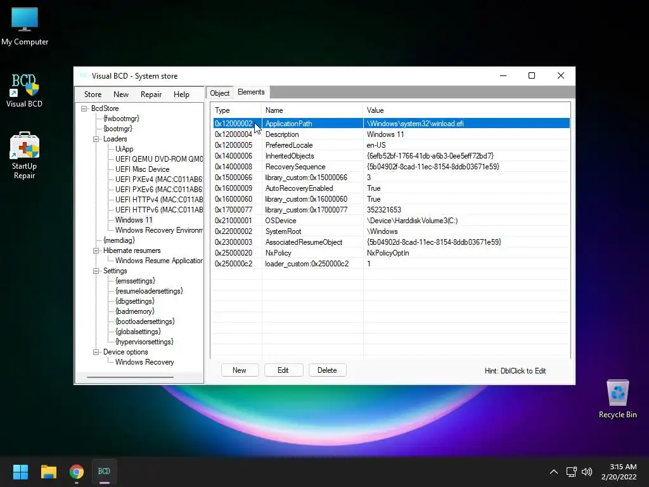This screenshot has height=487, width=649.
Task: Select {fwbootmgr} in the tree
Action: click(x=121, y=119)
